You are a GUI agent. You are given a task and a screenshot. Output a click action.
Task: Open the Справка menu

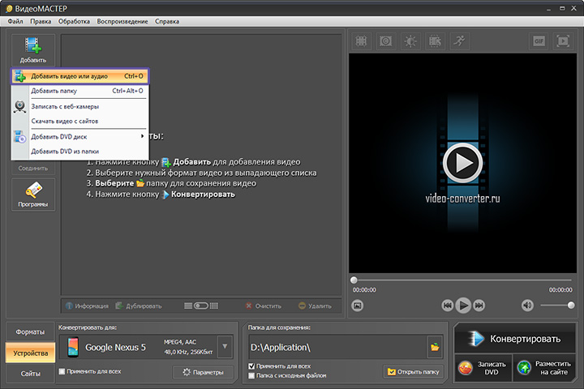coord(167,21)
